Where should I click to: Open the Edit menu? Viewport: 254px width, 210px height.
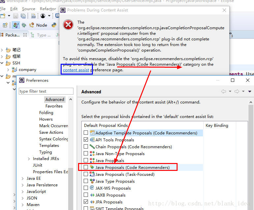coord(14,9)
